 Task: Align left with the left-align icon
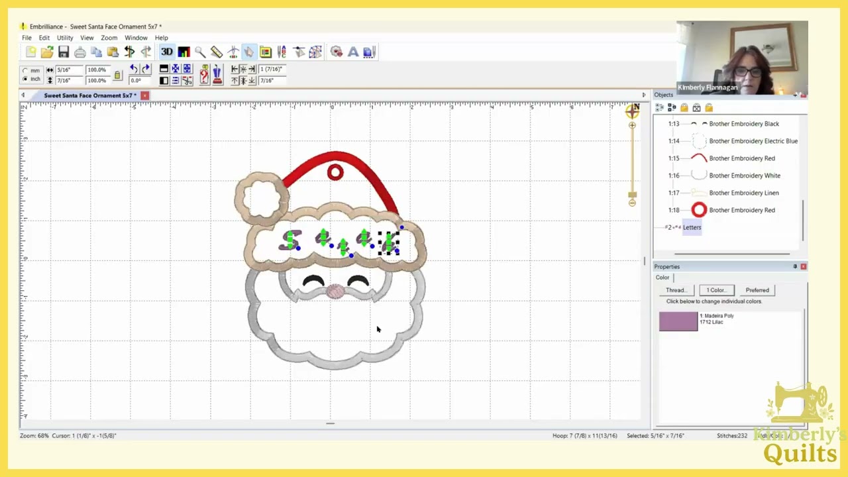pos(235,69)
